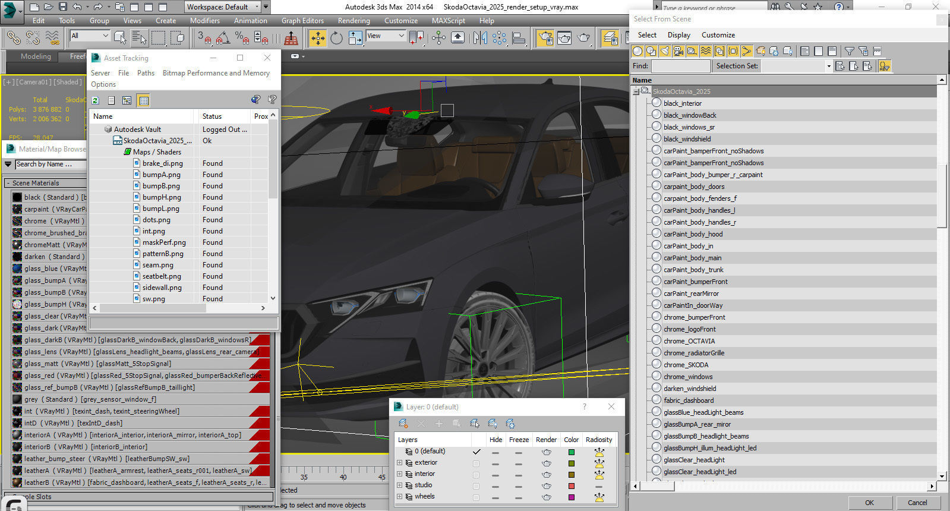Expand the exterior layer

(x=400, y=463)
